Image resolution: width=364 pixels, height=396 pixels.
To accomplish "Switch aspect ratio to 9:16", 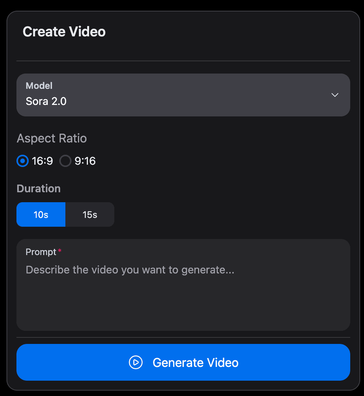I will [77, 161].
